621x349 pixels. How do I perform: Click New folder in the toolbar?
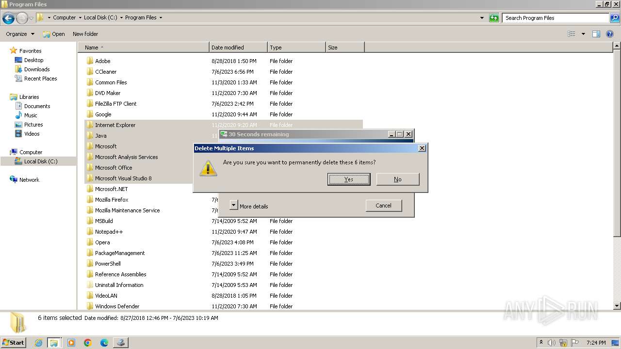85,34
